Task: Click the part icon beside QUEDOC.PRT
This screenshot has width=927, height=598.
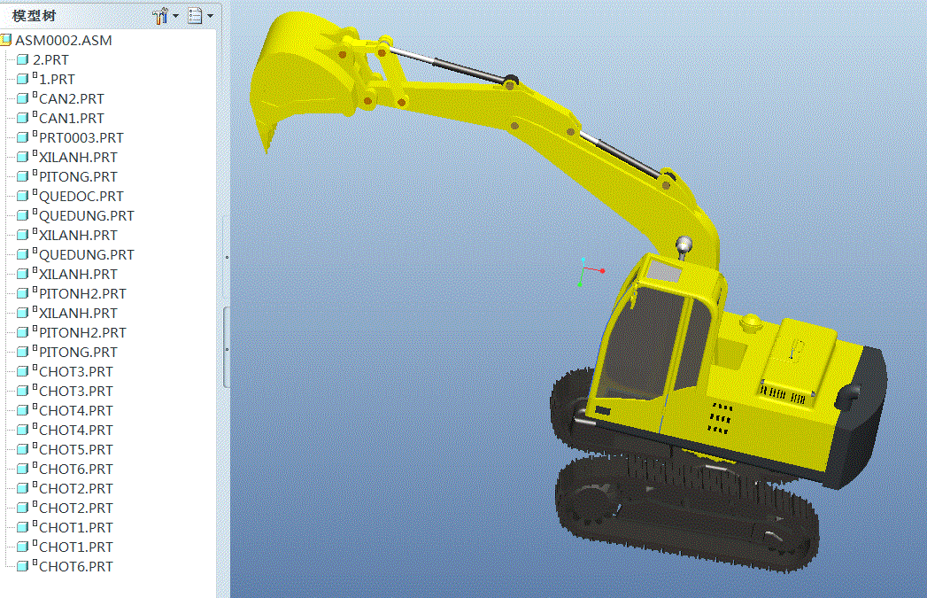Action: [x=21, y=196]
